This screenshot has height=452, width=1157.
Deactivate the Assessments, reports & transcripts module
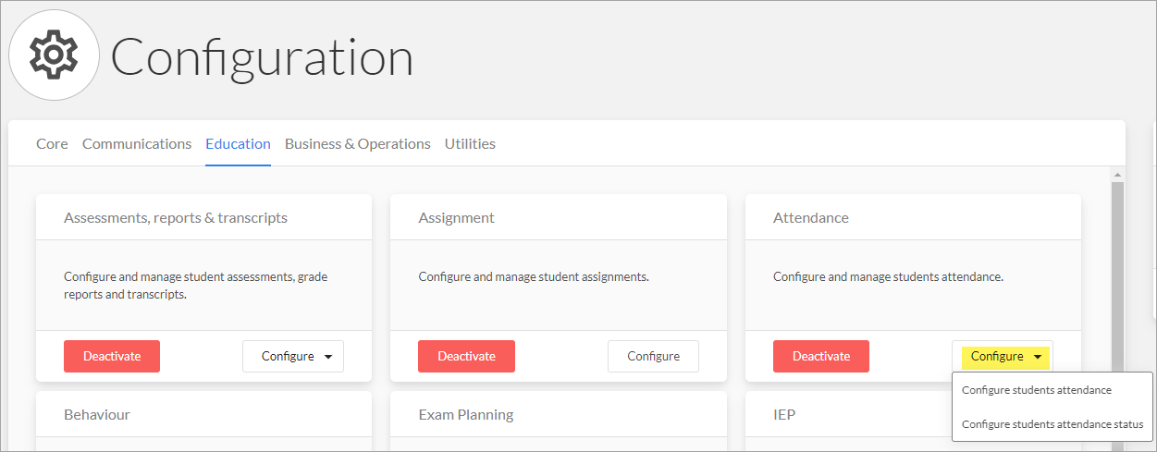pyautogui.click(x=112, y=356)
